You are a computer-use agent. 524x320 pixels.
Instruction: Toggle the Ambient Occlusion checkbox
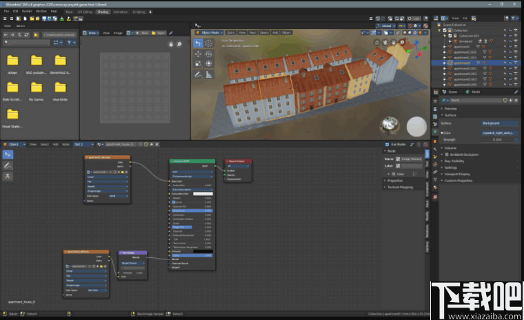pyautogui.click(x=447, y=154)
